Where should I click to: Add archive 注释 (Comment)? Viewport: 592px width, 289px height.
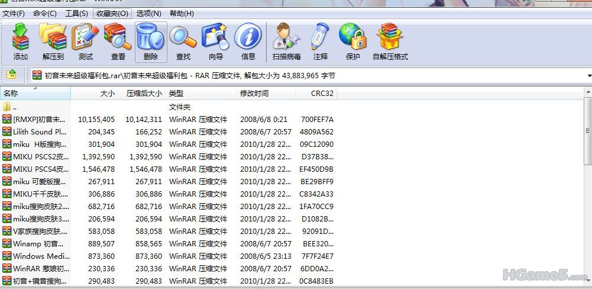(320, 41)
